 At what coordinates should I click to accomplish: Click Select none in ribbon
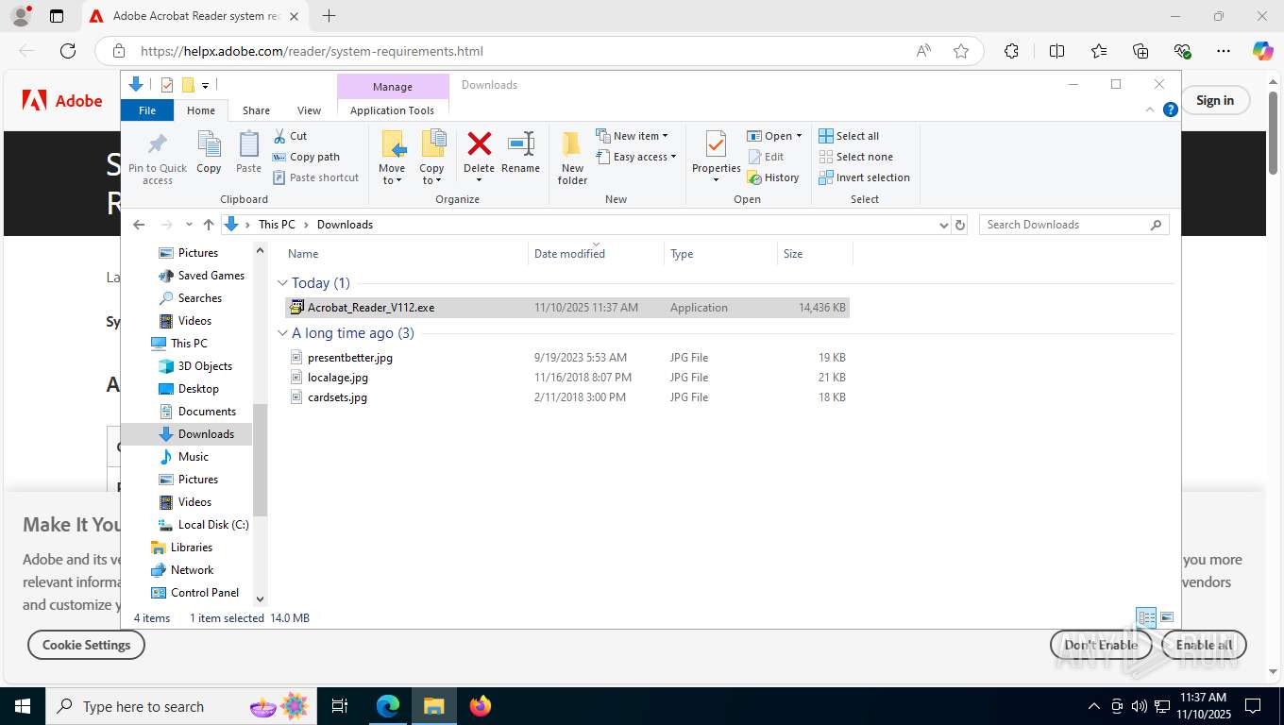coord(855,157)
